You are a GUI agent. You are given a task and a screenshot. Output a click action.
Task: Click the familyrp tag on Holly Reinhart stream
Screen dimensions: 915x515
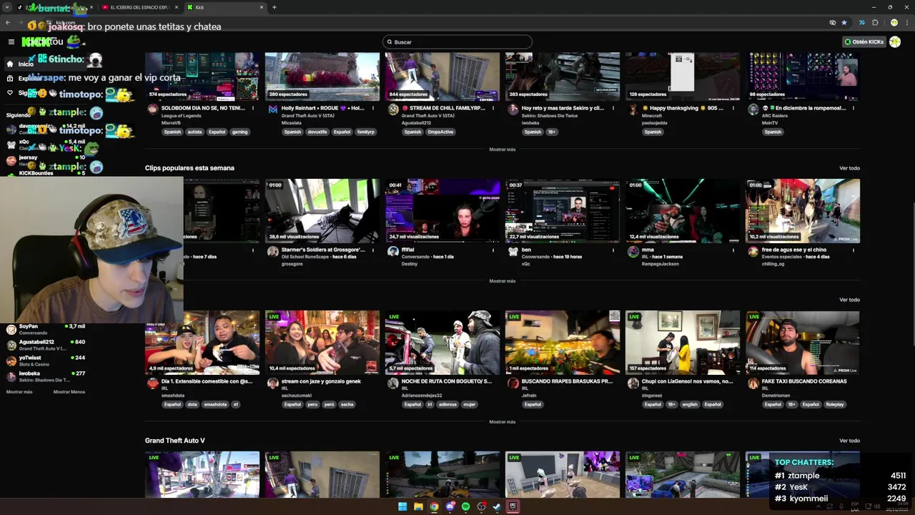point(365,132)
